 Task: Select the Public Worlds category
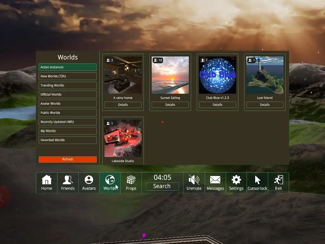pos(68,113)
